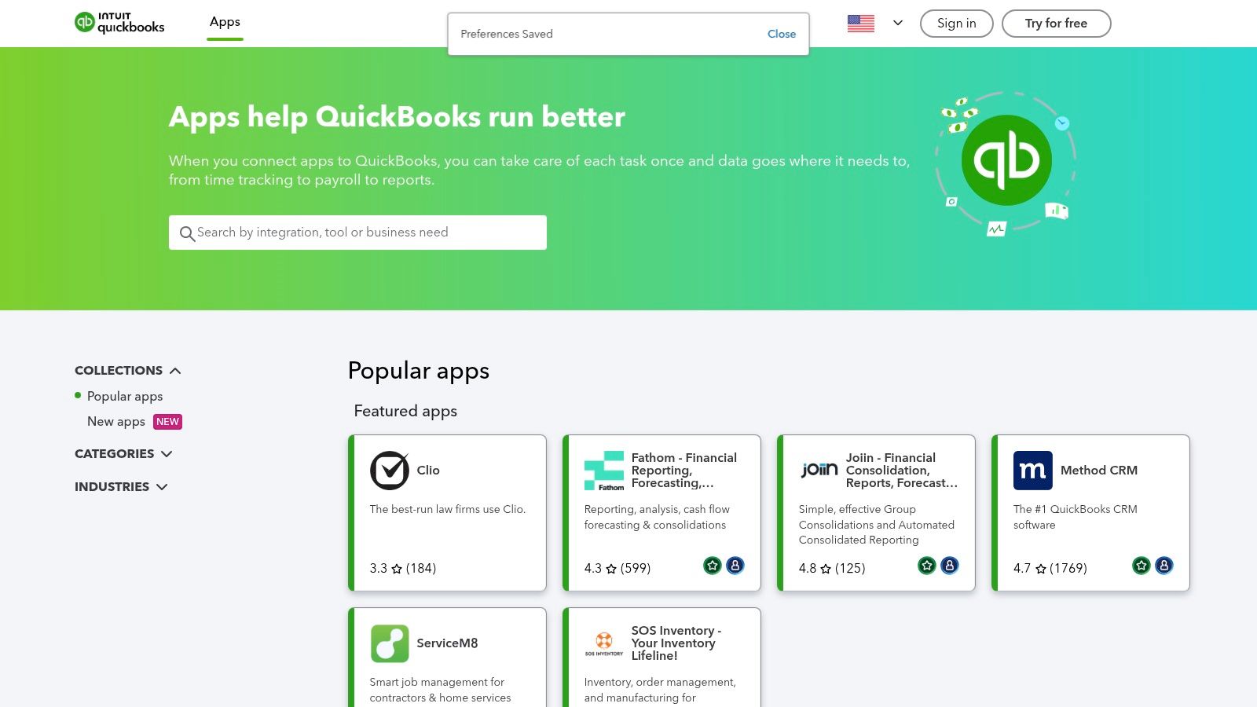Open the New apps collection
Viewport: 1257px width, 707px height.
tap(115, 421)
